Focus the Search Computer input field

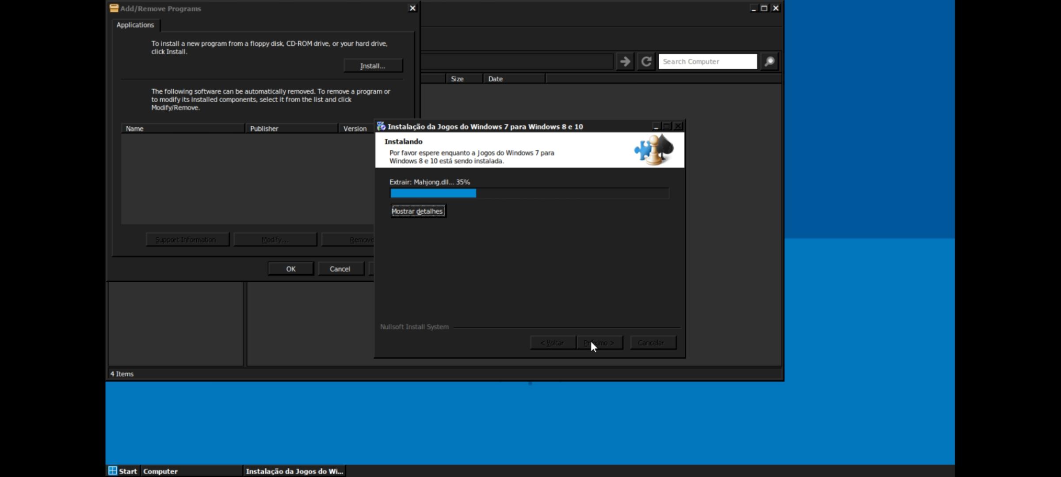[707, 61]
